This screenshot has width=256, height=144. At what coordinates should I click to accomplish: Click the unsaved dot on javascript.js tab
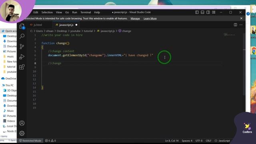[x=76, y=25]
